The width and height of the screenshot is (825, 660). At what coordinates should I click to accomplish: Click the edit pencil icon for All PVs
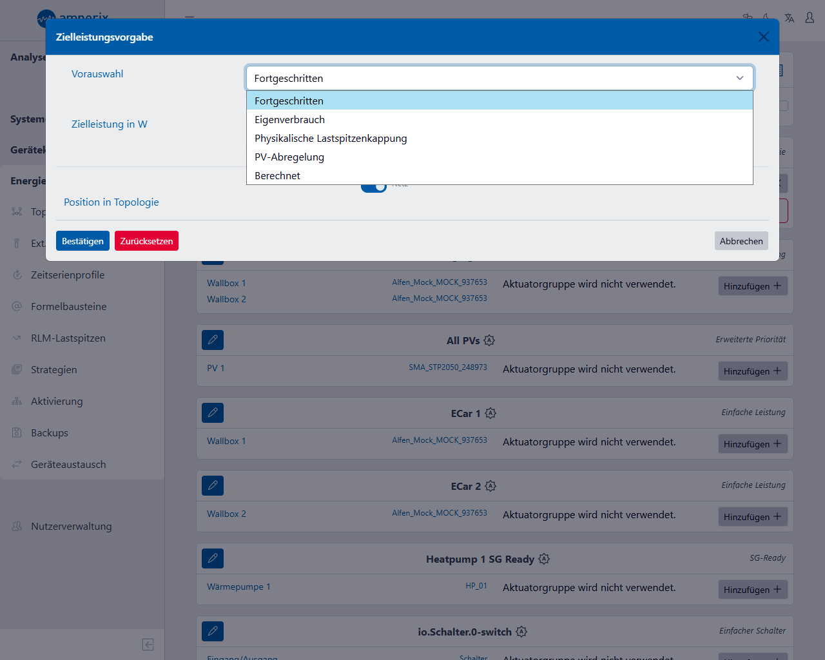[x=213, y=340]
